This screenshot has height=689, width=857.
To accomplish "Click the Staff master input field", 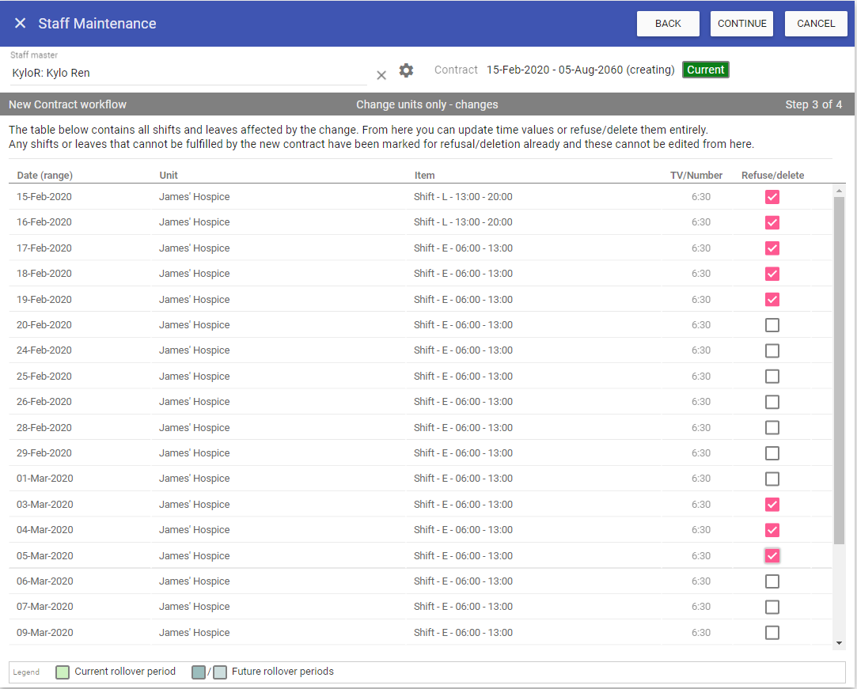I will click(188, 73).
